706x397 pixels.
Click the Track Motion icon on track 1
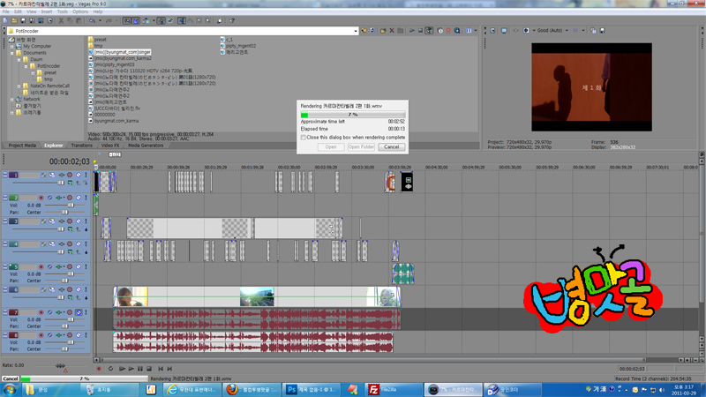[43, 175]
